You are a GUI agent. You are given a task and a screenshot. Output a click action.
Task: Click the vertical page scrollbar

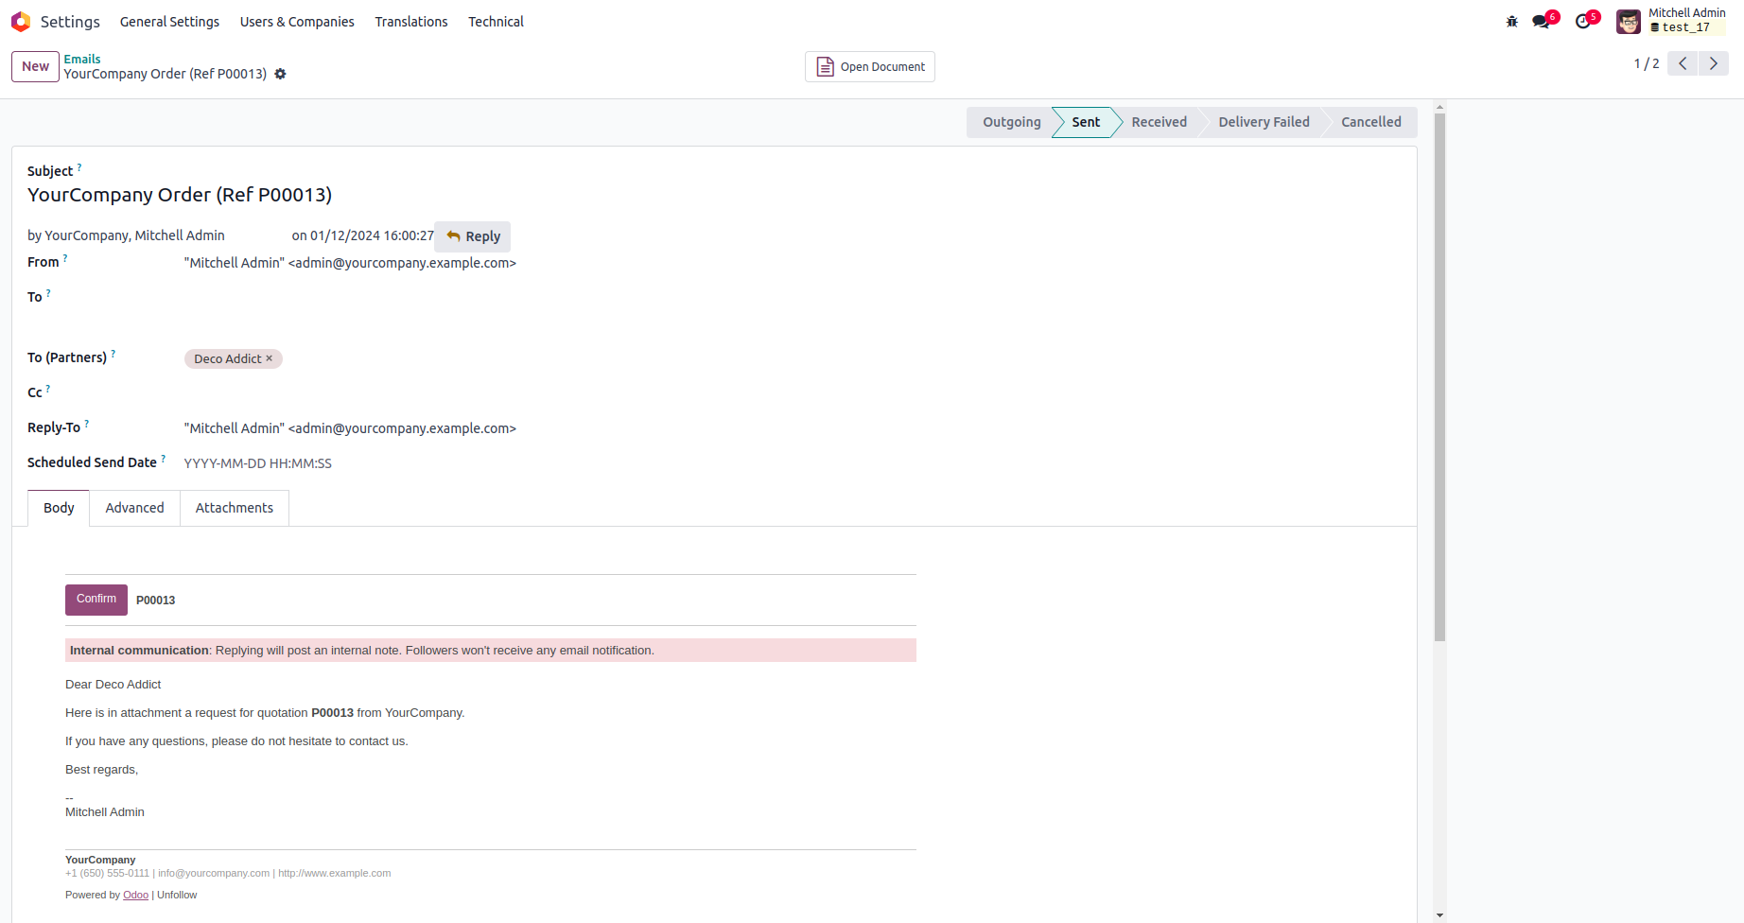(1439, 378)
